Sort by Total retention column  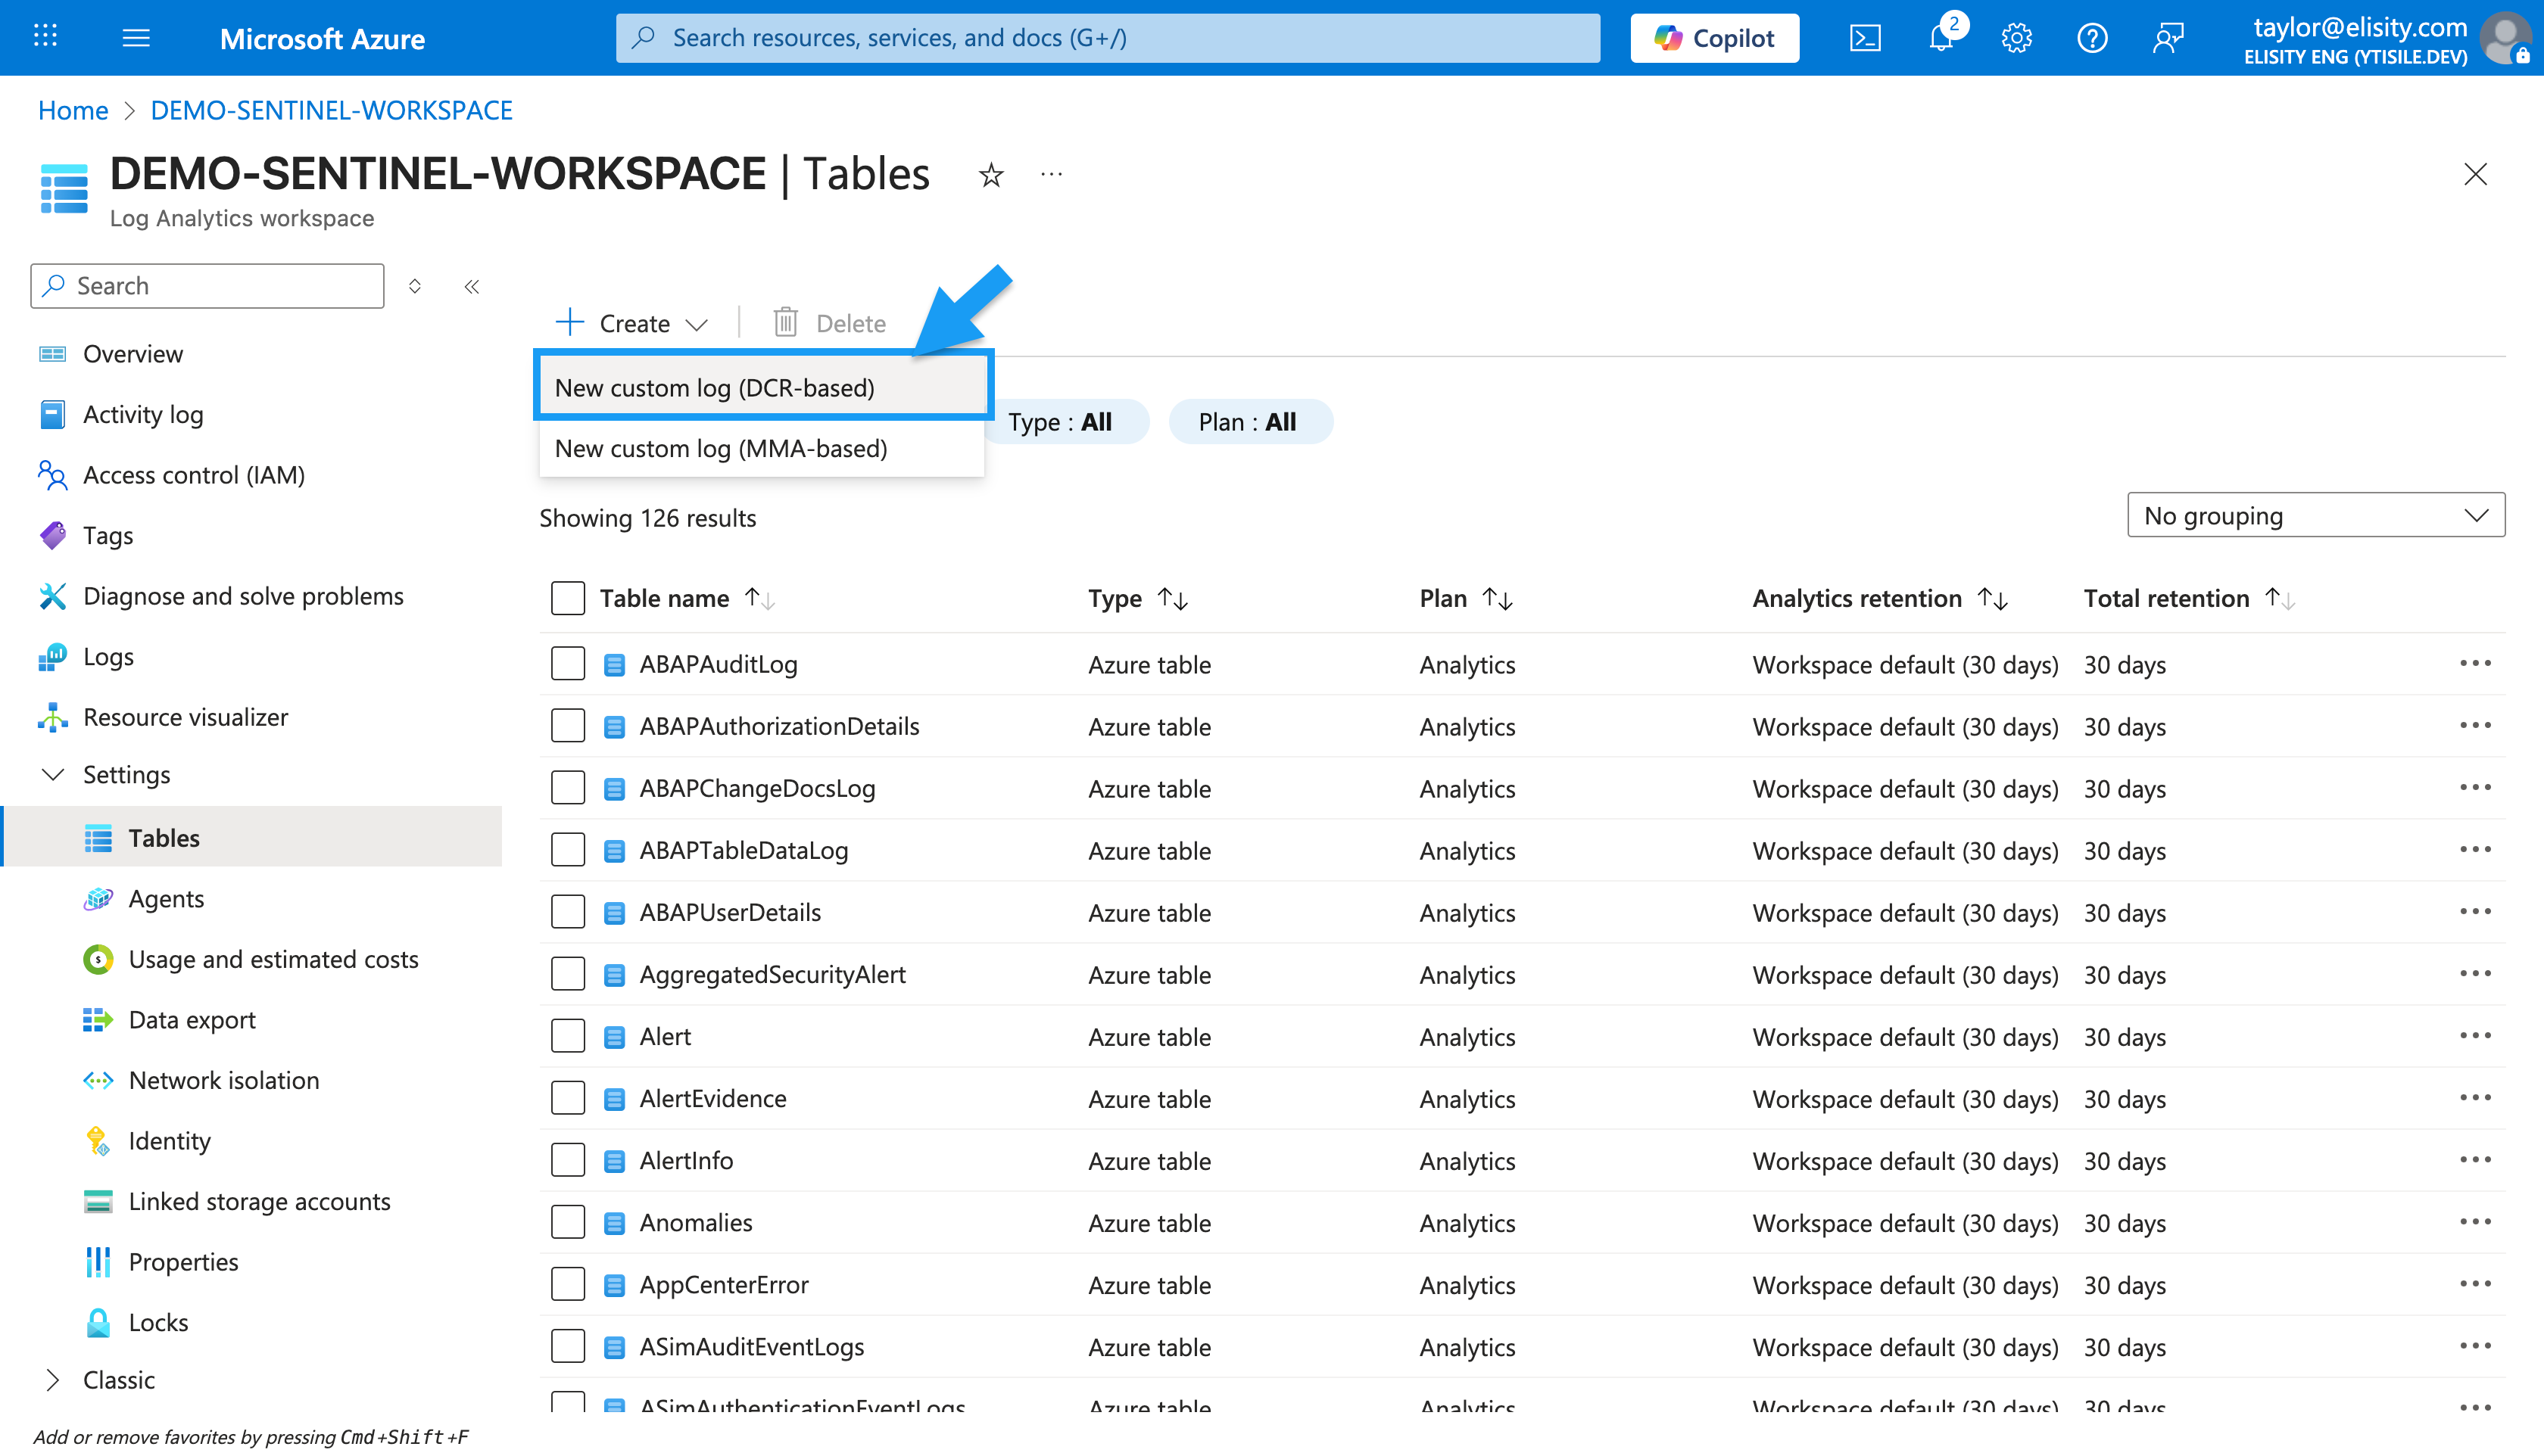(2280, 598)
